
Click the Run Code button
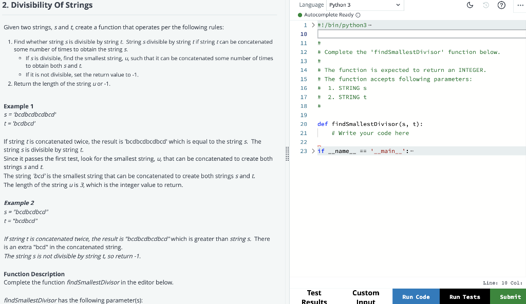click(416, 296)
